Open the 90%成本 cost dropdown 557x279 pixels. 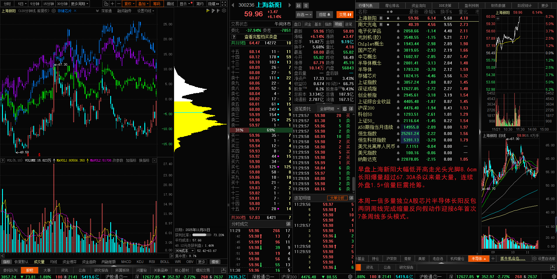coord(185,251)
